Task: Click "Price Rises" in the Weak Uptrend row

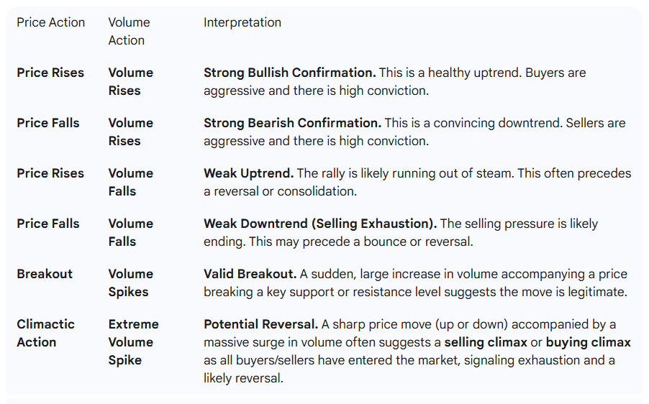Action: 50,173
